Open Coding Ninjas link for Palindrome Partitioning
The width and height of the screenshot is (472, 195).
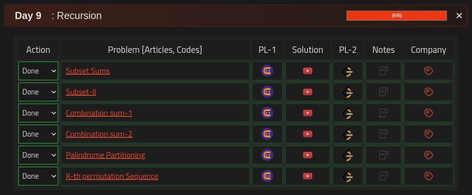coord(267,155)
